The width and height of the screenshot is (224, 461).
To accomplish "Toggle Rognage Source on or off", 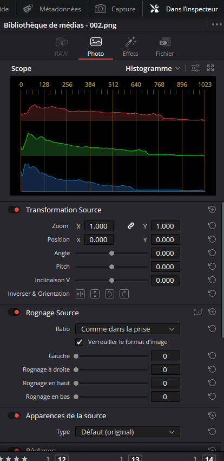I will tap(14, 312).
